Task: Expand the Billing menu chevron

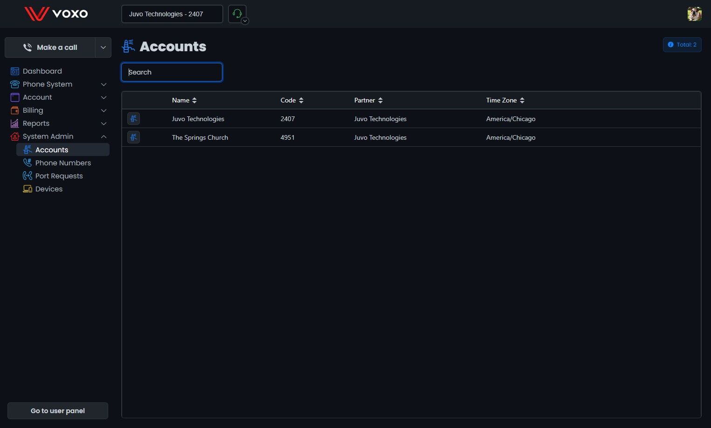Action: (x=104, y=110)
